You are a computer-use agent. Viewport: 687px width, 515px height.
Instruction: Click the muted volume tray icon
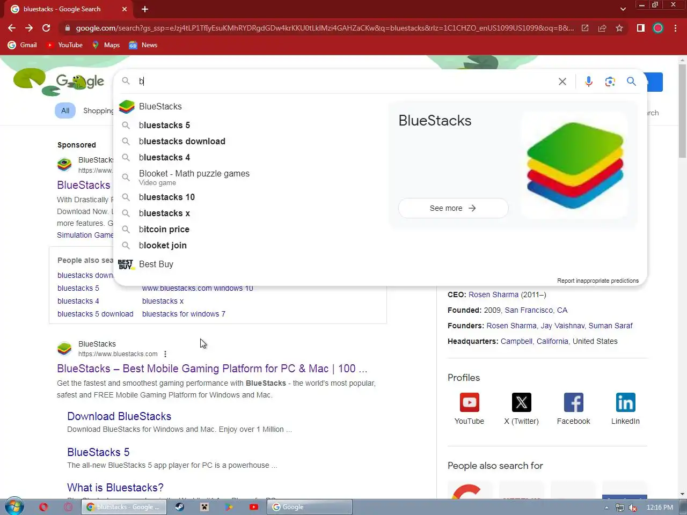[x=633, y=507]
